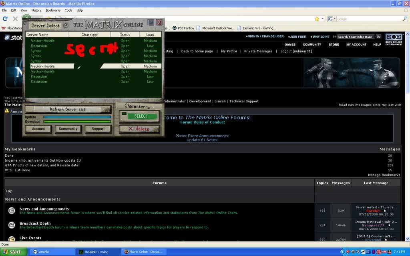Click the Private Messages link
410x256 pixels.
258,51
